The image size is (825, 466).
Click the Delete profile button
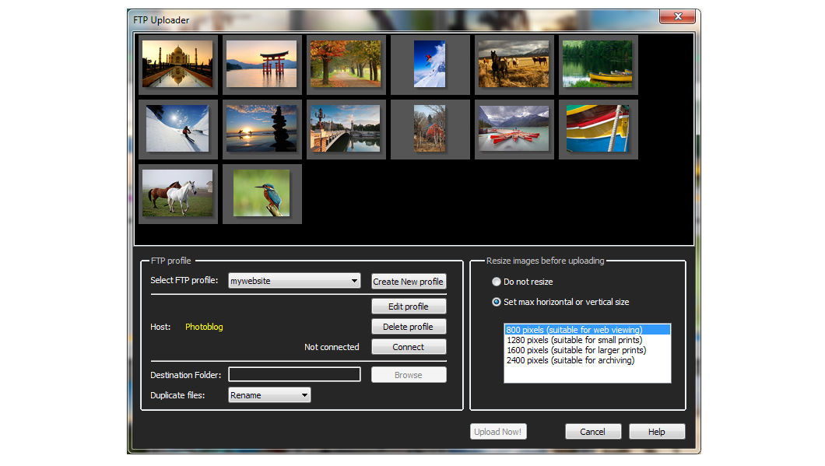click(409, 327)
